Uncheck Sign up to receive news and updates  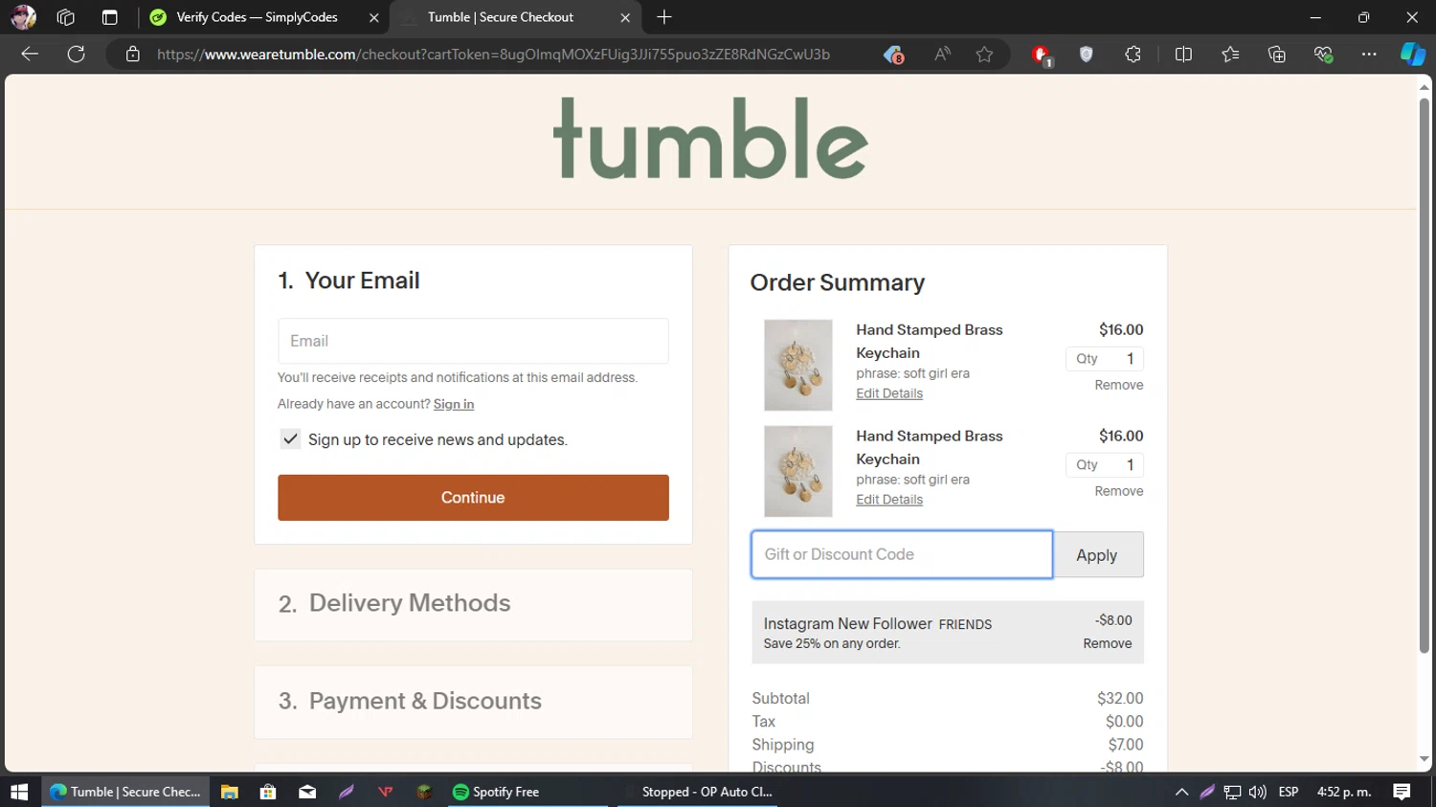pos(290,439)
